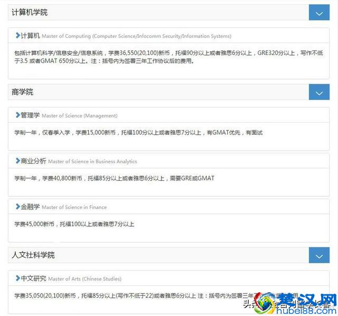This screenshot has width=338, height=316.
Task: Click the arrow icon beside 商业分析 program title
Action: pos(17,161)
